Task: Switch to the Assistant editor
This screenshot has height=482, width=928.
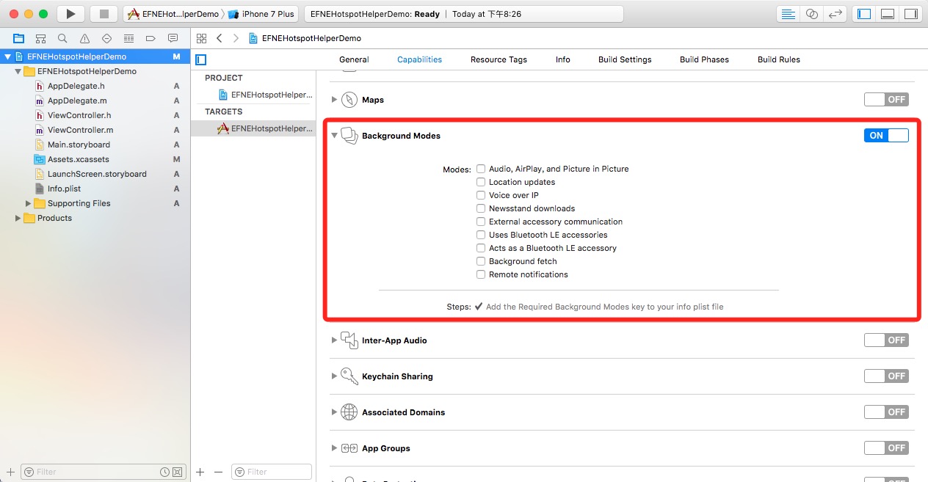Action: pyautogui.click(x=811, y=14)
